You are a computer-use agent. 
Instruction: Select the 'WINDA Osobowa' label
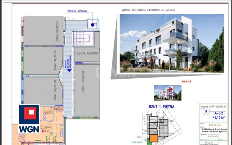tap(77, 11)
